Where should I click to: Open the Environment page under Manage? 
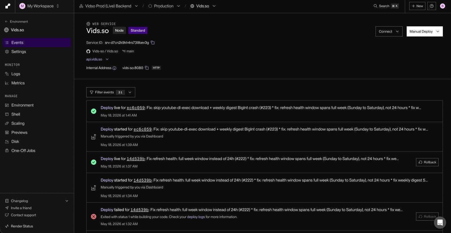37,105
